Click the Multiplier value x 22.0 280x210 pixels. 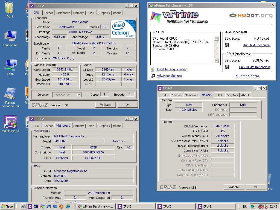(x=65, y=74)
